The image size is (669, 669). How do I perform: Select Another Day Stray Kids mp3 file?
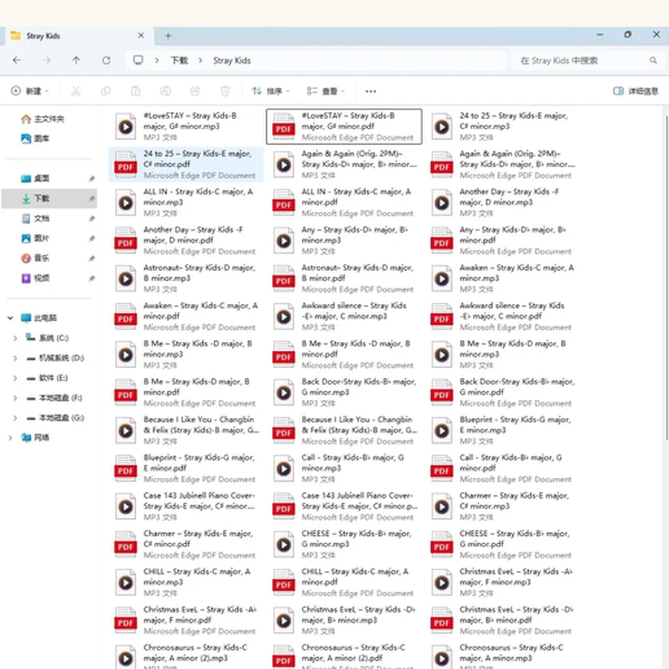point(502,202)
